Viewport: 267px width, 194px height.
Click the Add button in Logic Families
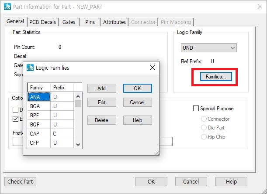(101, 88)
